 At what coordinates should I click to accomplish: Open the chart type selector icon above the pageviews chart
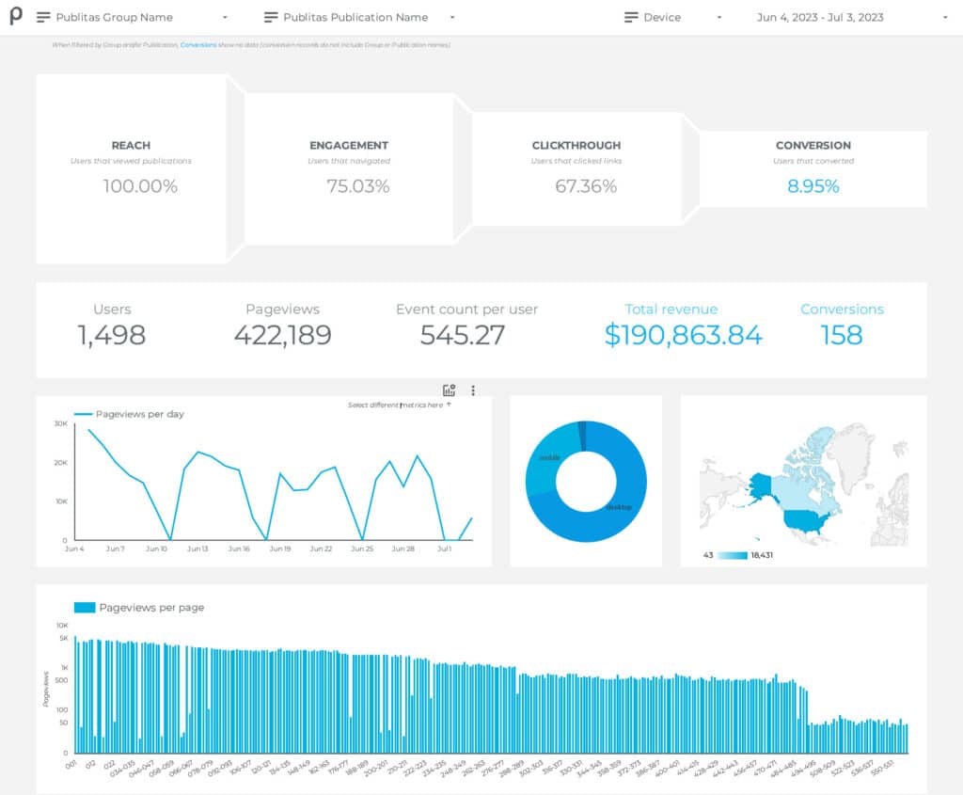tap(449, 390)
